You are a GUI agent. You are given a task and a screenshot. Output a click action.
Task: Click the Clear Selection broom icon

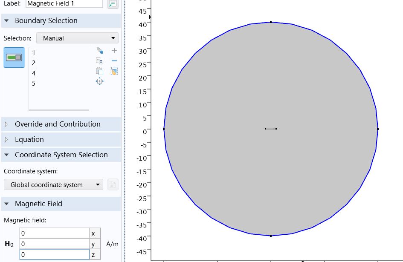[x=114, y=71]
